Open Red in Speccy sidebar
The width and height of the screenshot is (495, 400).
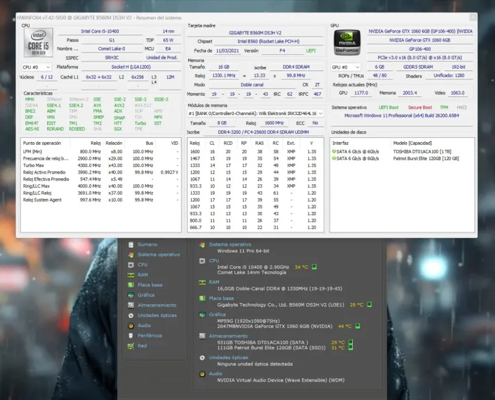(142, 346)
